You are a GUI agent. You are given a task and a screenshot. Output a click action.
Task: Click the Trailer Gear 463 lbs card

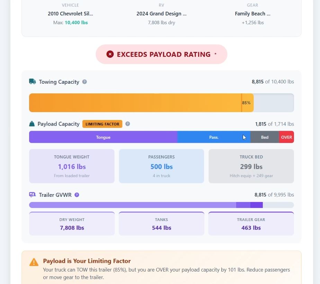[x=251, y=224]
